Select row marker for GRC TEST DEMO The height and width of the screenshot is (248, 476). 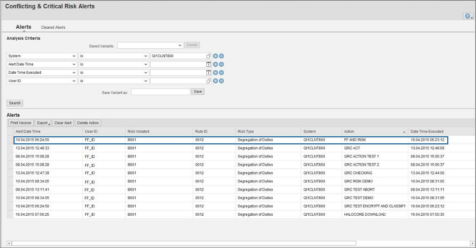point(10,198)
